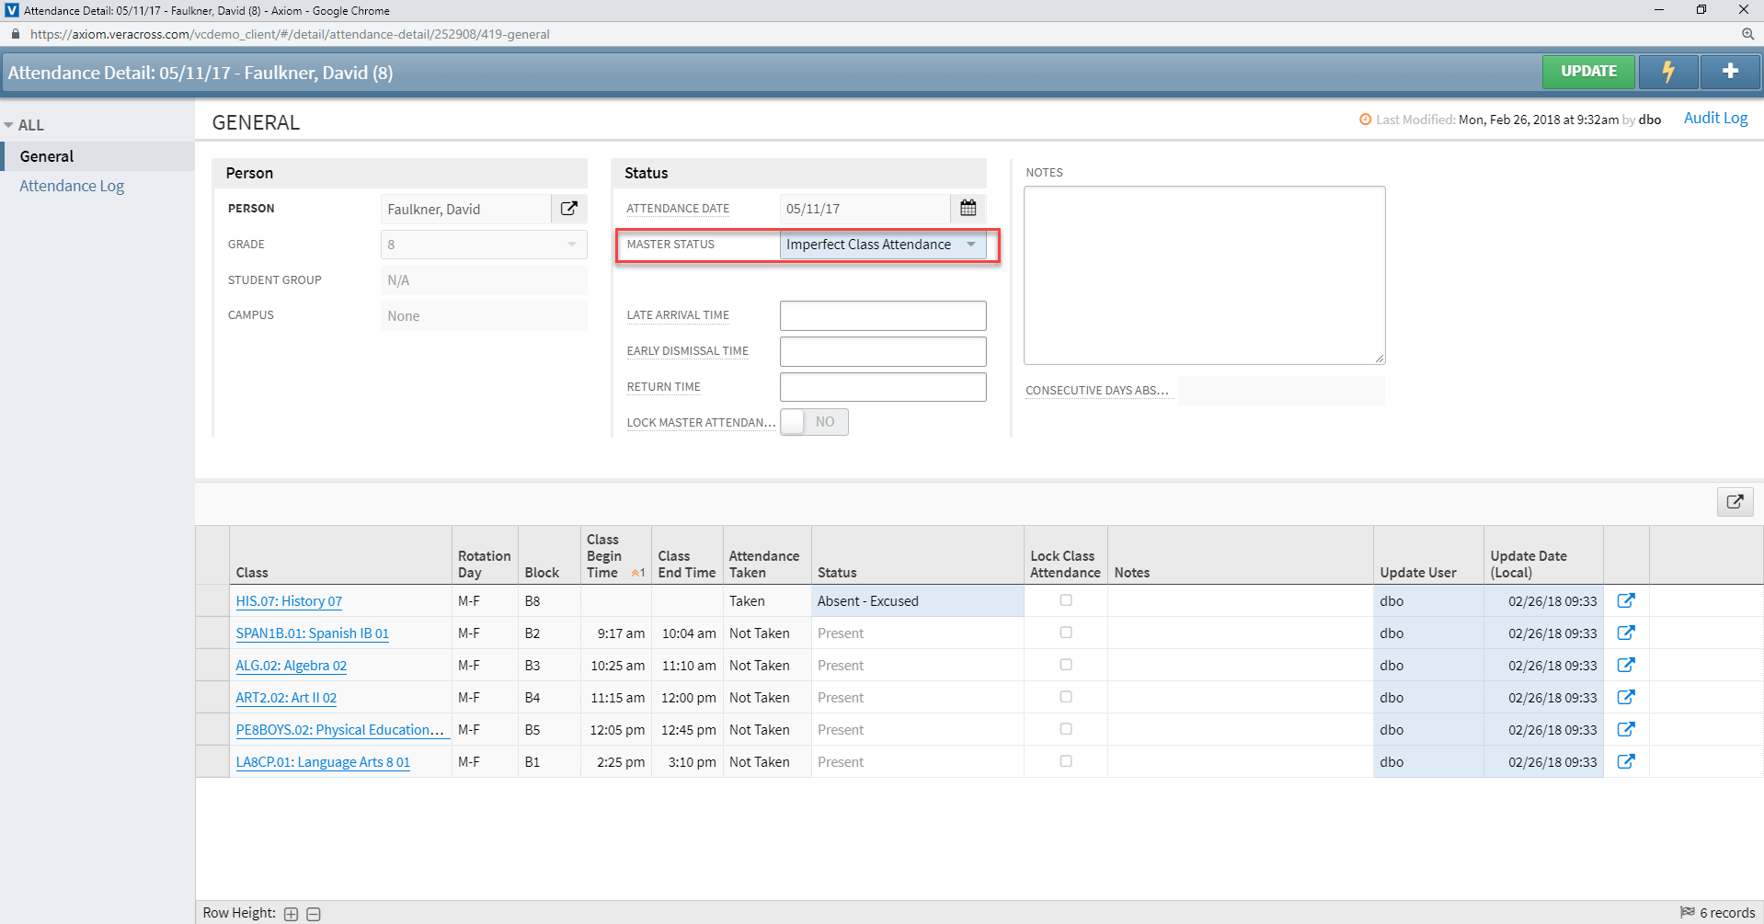This screenshot has height=924, width=1764.
Task: Increase row height with plus icon
Action: tap(292, 914)
